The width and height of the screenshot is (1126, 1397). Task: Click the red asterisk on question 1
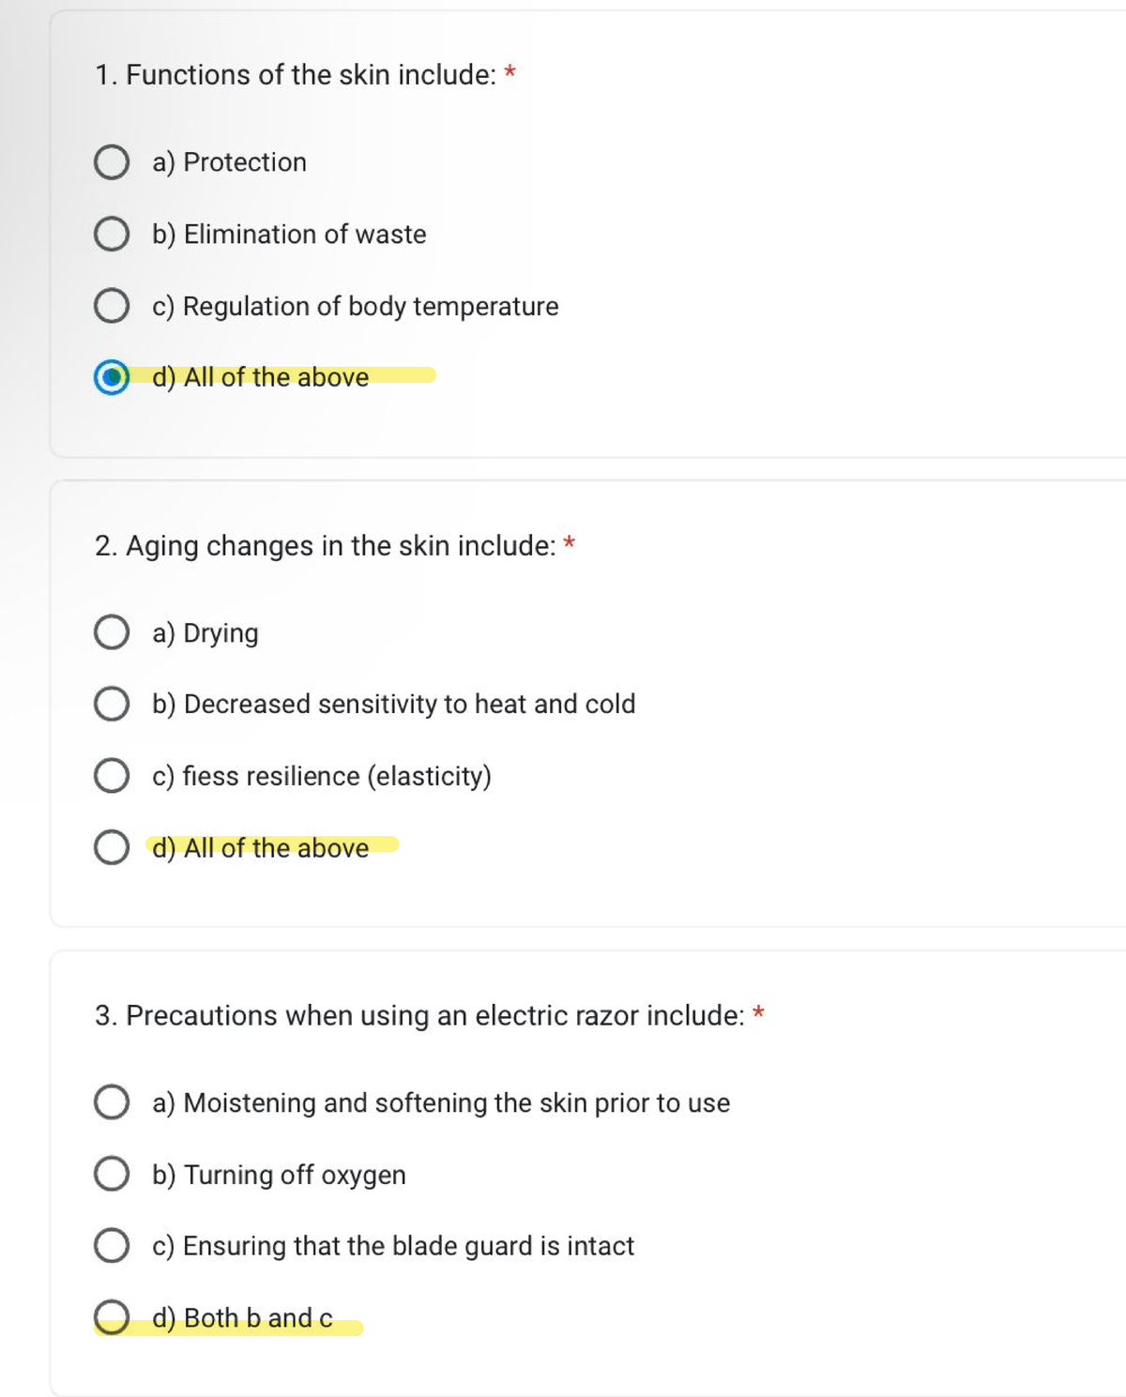pos(510,71)
